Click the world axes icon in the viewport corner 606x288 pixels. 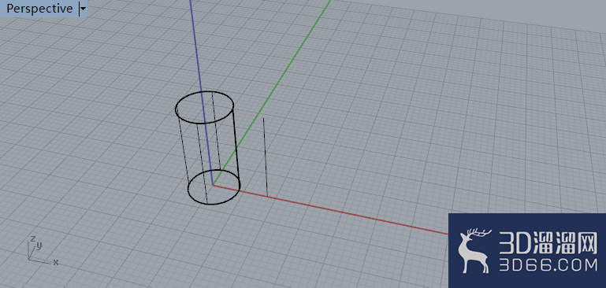43,249
